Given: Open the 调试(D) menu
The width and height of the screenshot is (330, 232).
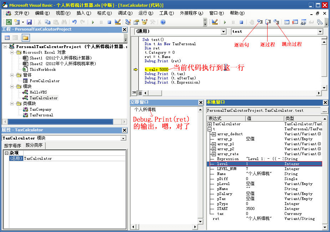Looking at the screenshot, I should click(x=125, y=13).
